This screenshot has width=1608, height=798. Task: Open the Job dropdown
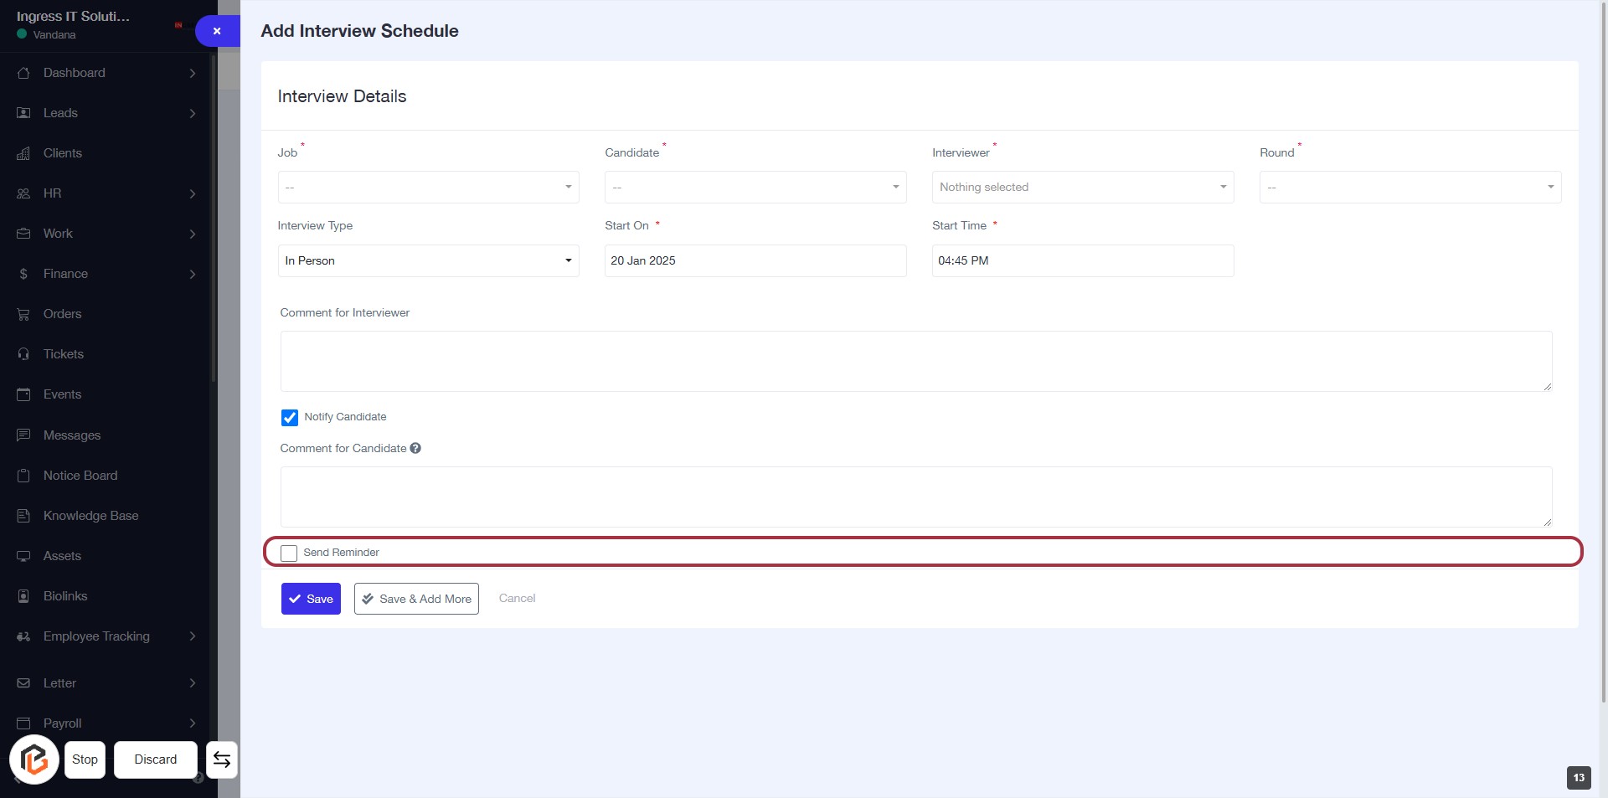click(x=428, y=188)
